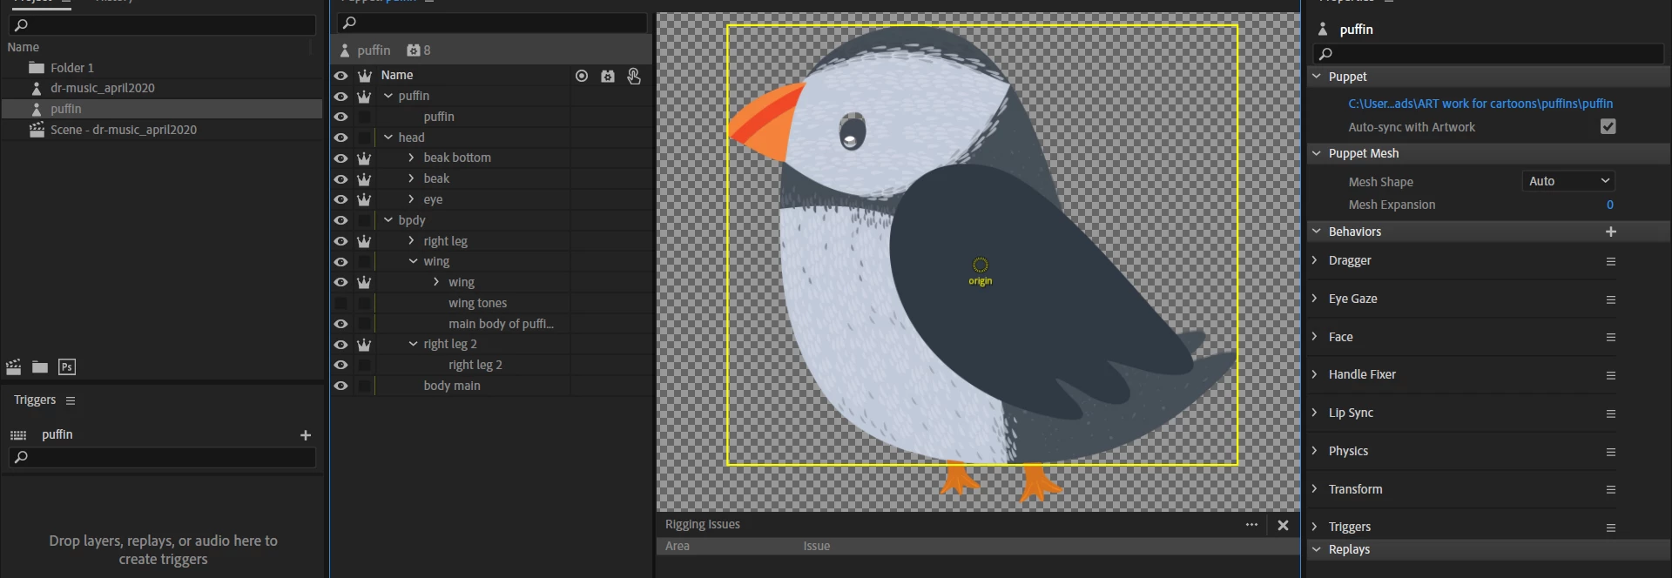Click the handles circle column header icon
The image size is (1672, 578).
point(582,76)
